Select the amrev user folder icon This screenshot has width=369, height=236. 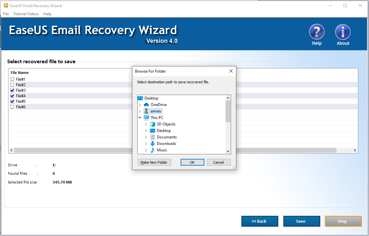(146, 111)
